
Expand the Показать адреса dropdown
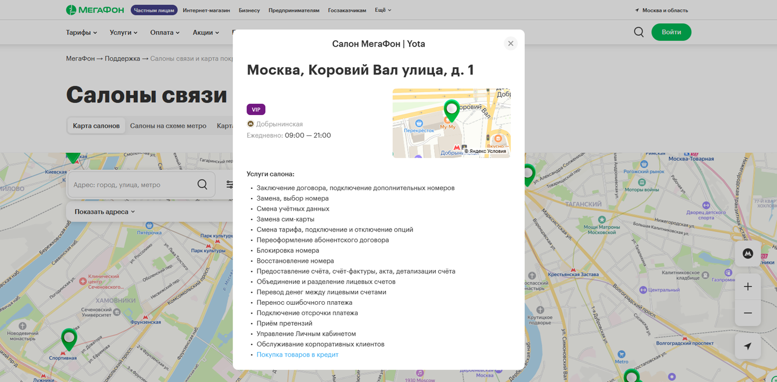pos(105,211)
